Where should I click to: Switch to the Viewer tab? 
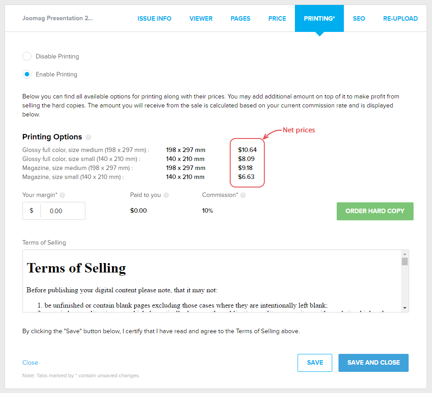(x=201, y=18)
